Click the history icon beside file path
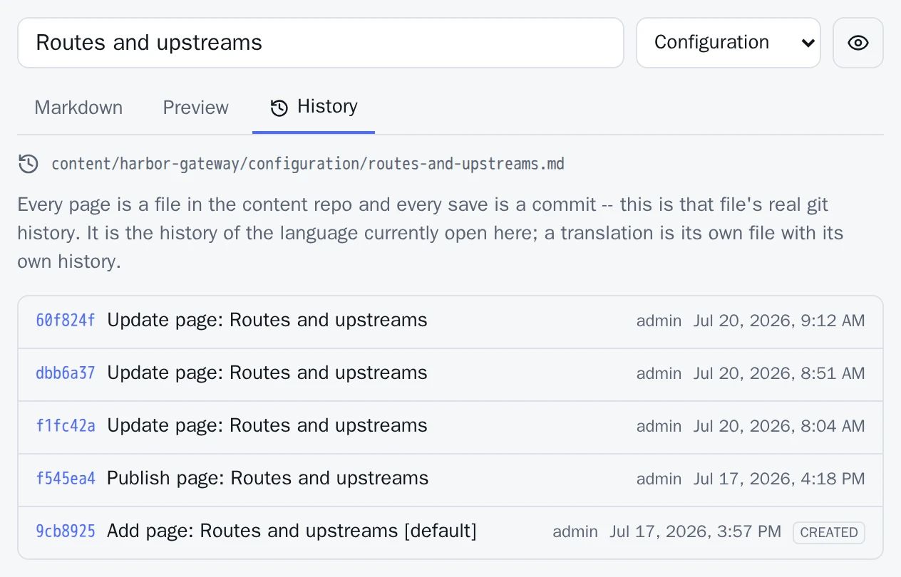Image resolution: width=901 pixels, height=577 pixels. [x=28, y=165]
